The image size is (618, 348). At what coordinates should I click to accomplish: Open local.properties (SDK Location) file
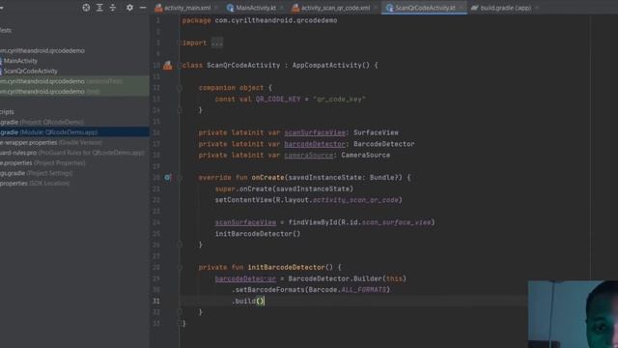coord(35,183)
